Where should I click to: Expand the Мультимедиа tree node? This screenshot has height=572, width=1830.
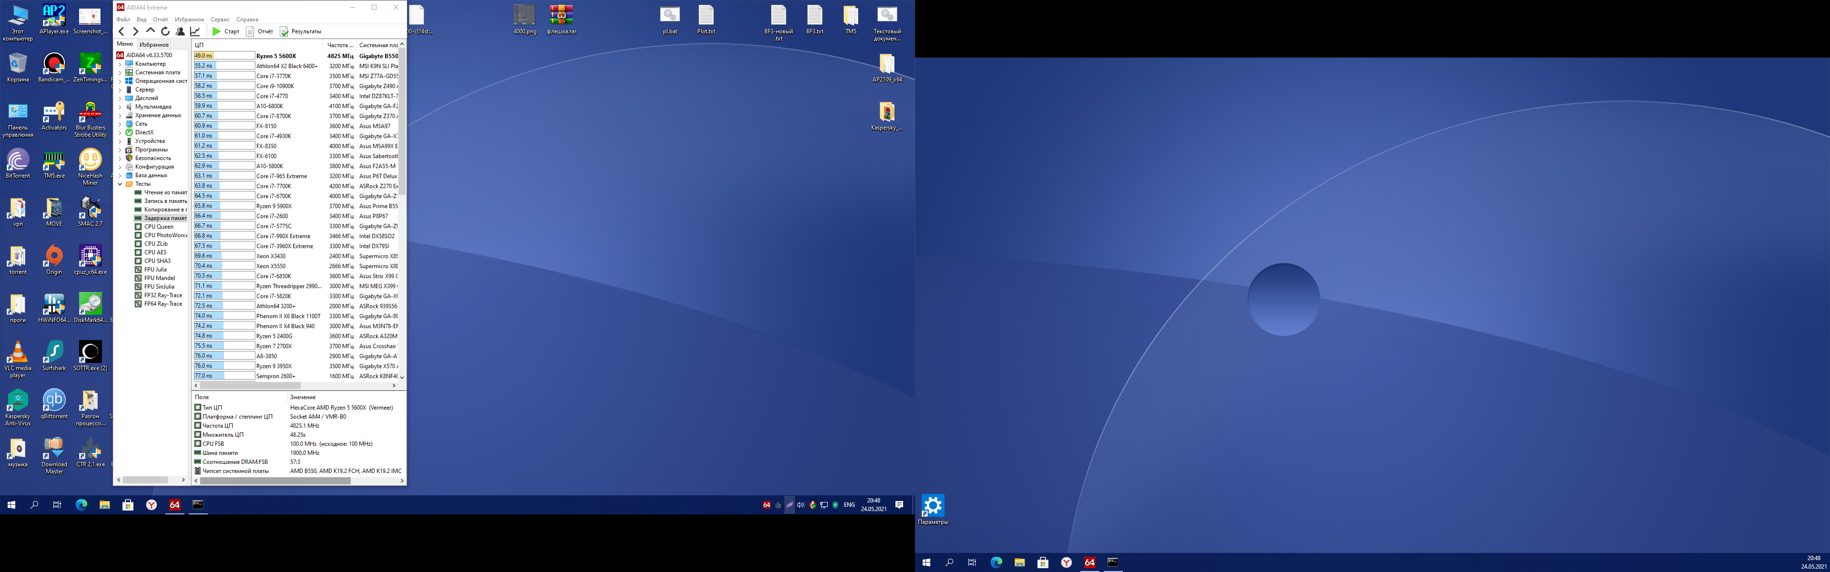point(120,107)
